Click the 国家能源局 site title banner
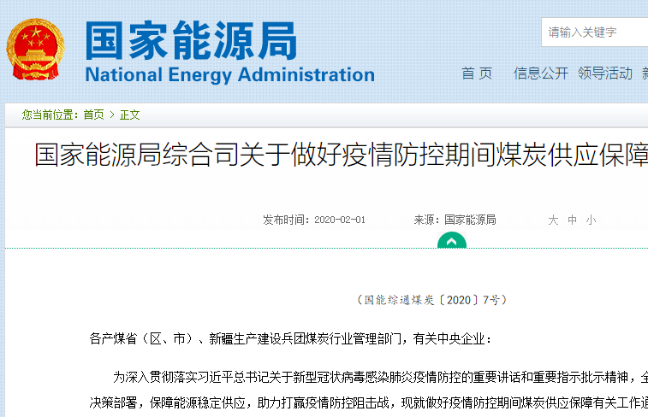This screenshot has width=648, height=417. 191,40
